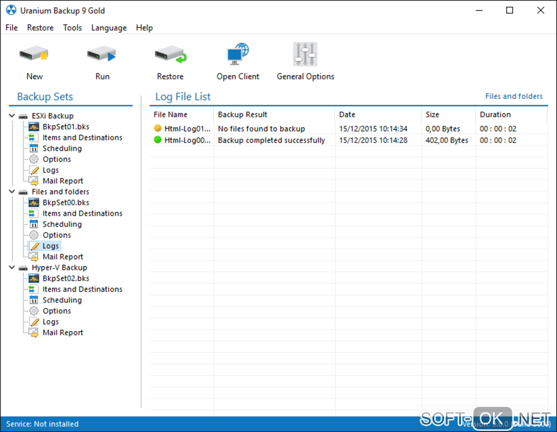Select the Html-Log01 file name
557x432 pixels.
[187, 128]
